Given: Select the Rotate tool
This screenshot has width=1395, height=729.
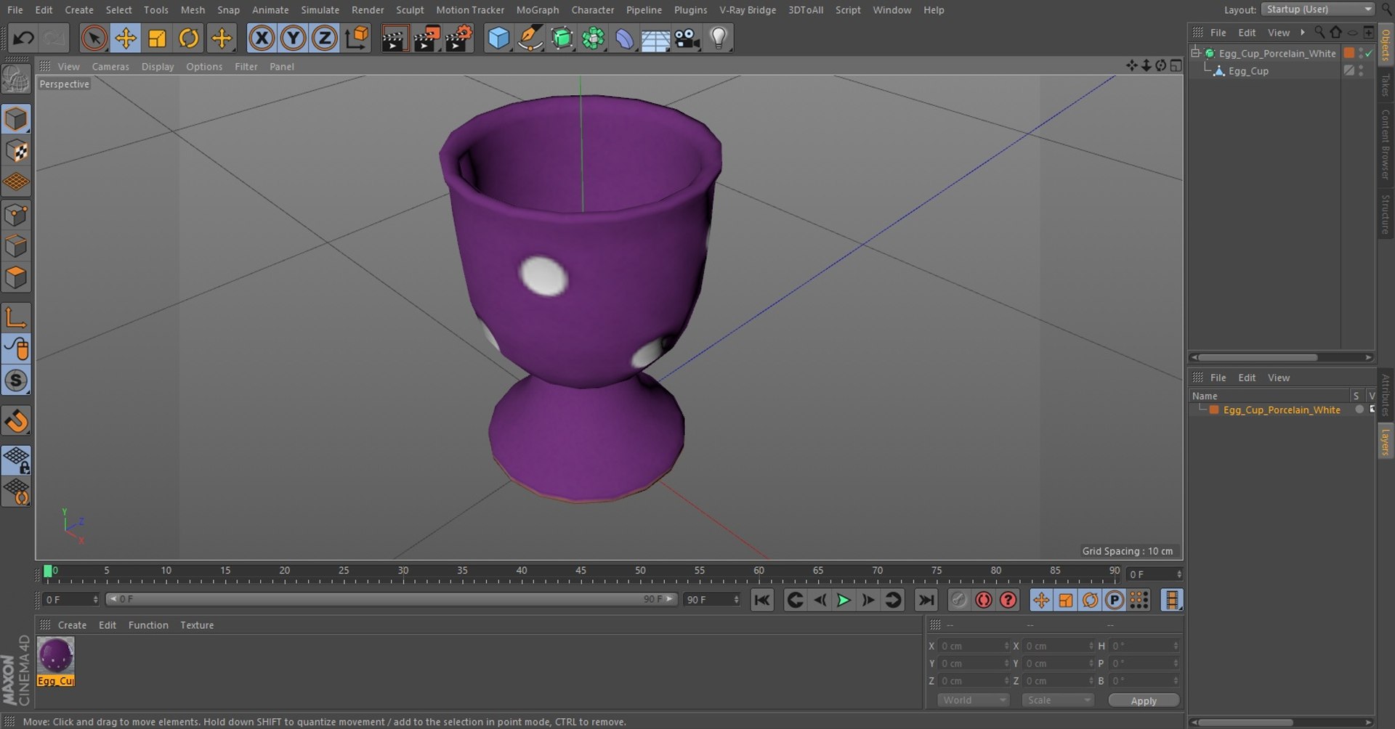Looking at the screenshot, I should tap(189, 38).
